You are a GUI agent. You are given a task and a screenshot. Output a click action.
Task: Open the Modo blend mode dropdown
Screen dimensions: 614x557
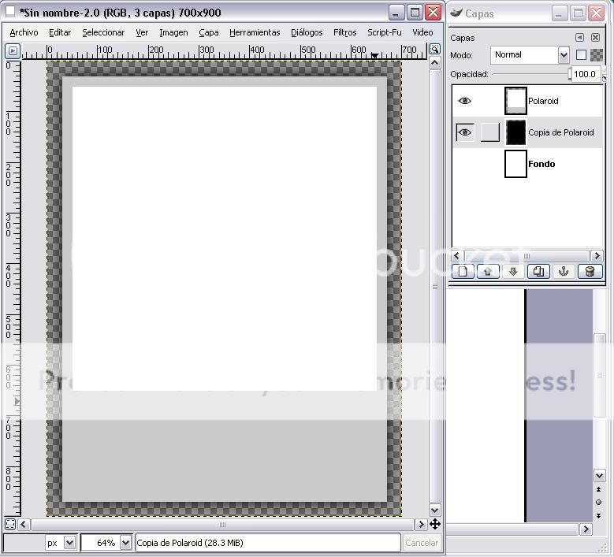[x=529, y=55]
